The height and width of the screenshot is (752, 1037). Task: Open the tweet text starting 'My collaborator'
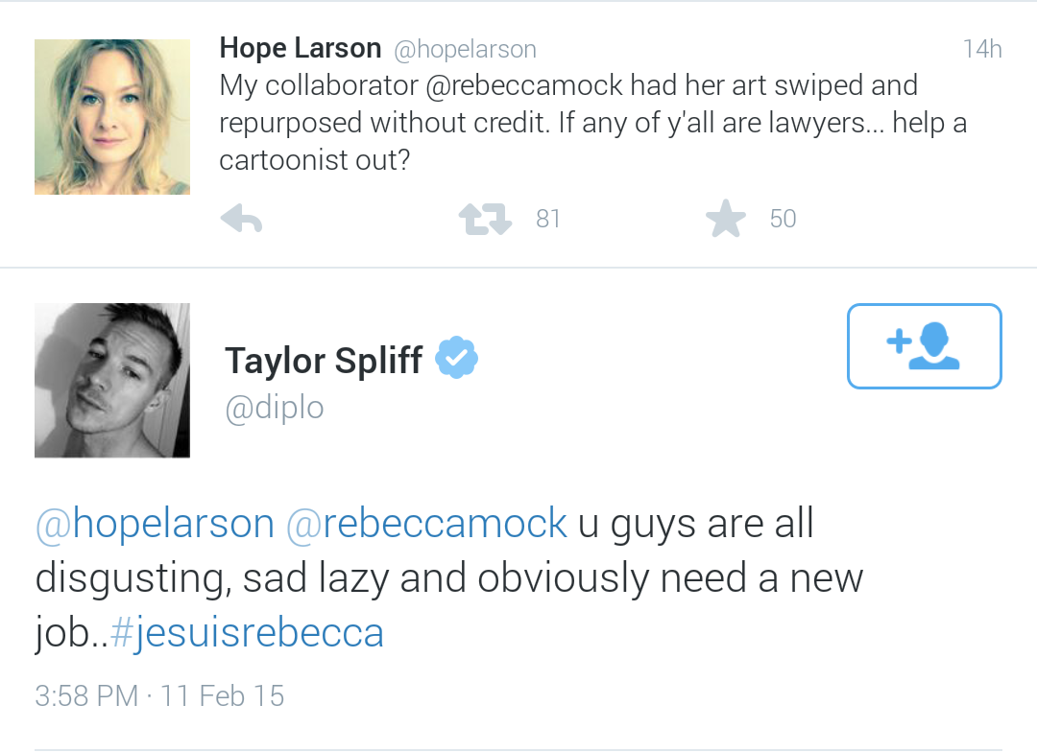593,122
